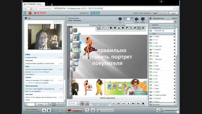202x114 pixels.
Task: Open the vk.cc link in Анна's message
Action: point(37,72)
